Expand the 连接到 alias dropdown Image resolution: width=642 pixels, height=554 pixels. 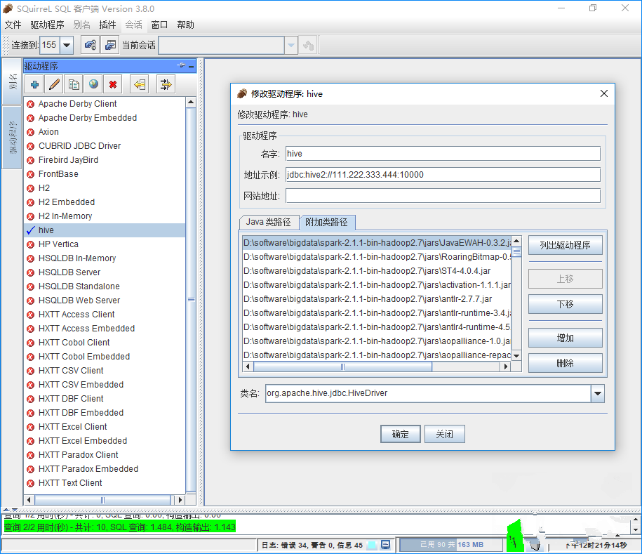[x=67, y=45]
